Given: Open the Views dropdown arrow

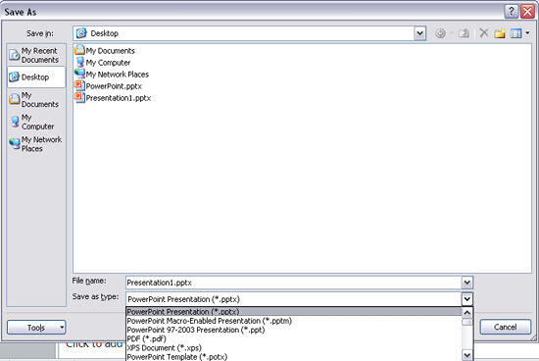Looking at the screenshot, I should [527, 33].
